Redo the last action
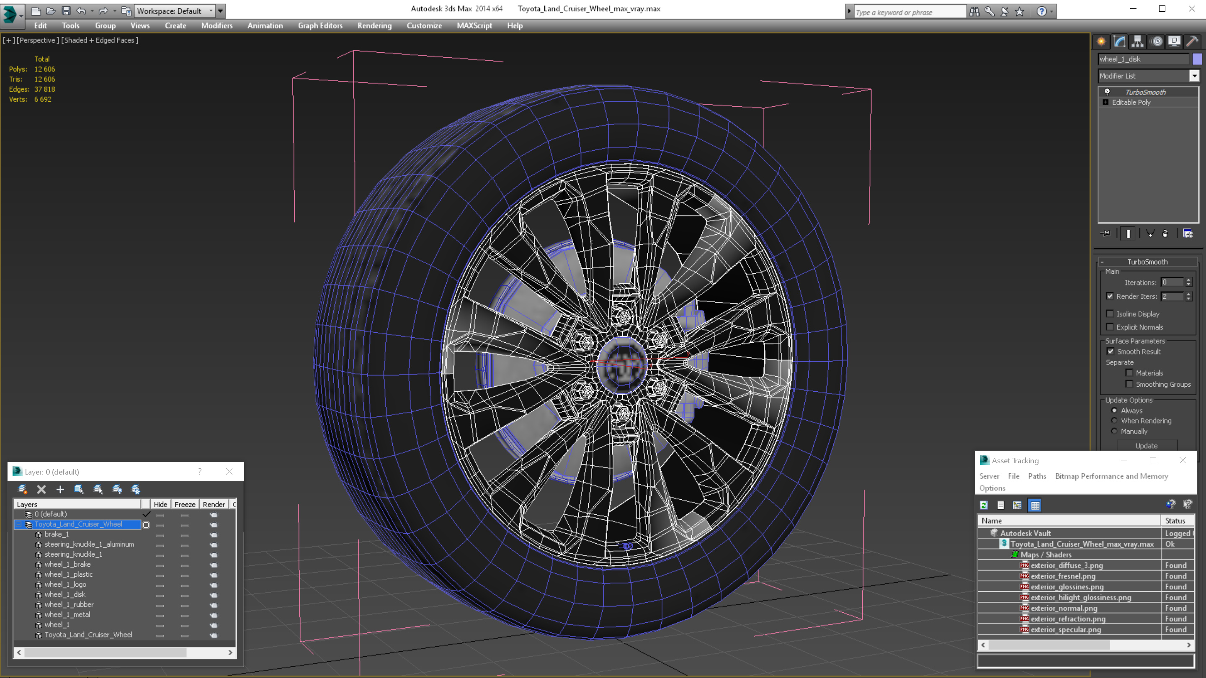The image size is (1206, 678). tap(103, 11)
